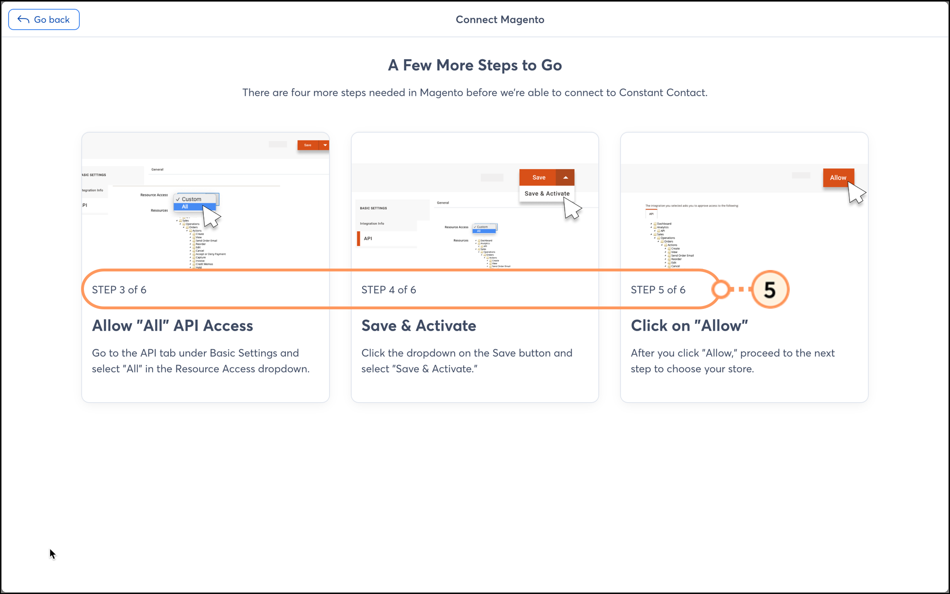The width and height of the screenshot is (950, 594).
Task: Select the 'Click on "Allow"' heading
Action: [689, 326]
